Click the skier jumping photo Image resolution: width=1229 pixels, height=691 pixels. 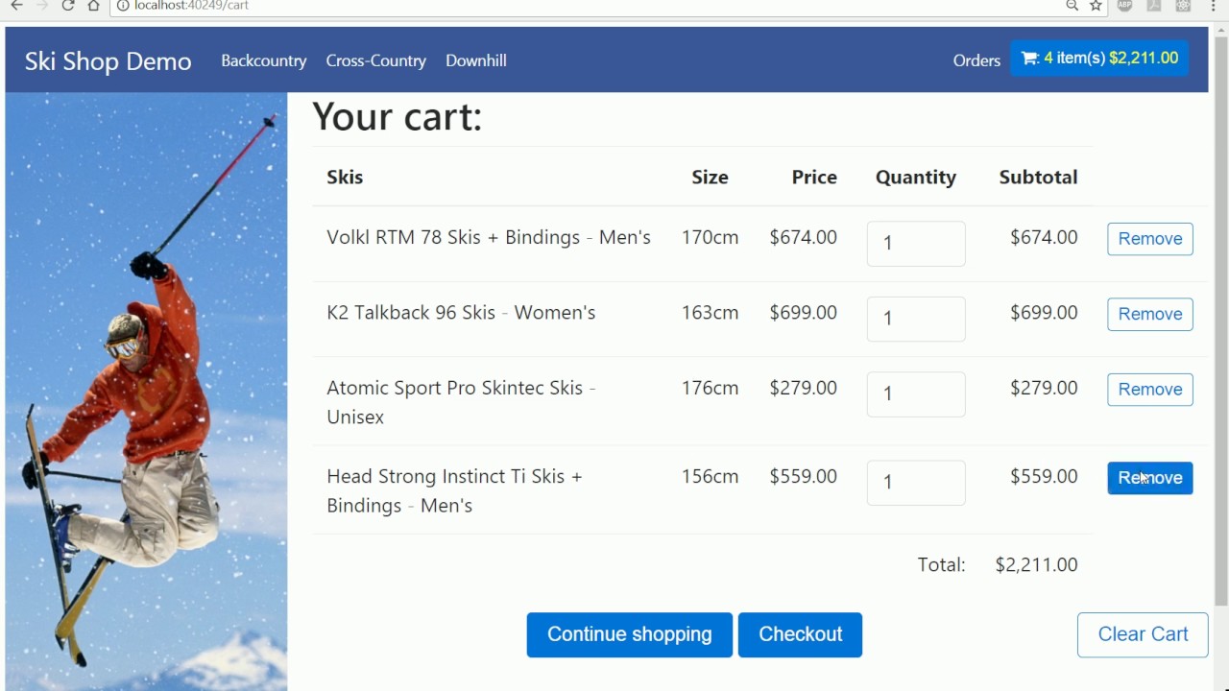[146, 392]
